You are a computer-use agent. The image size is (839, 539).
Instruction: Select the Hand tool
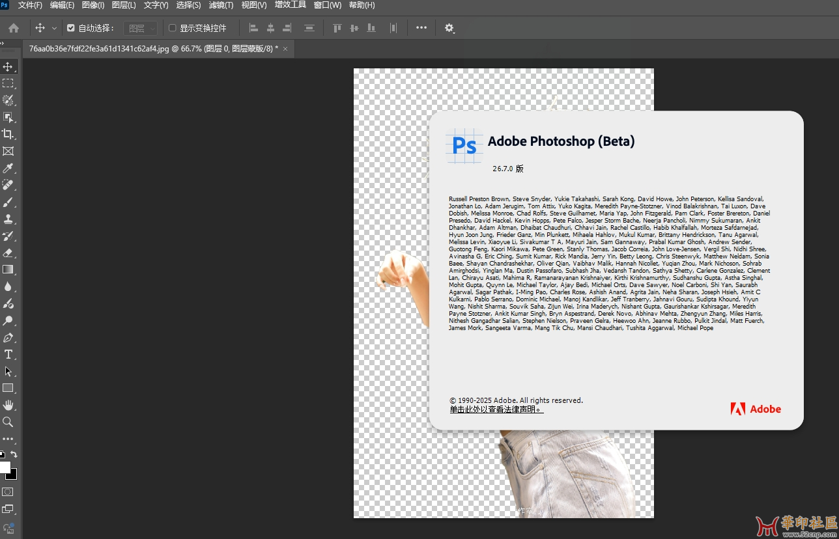tap(8, 405)
